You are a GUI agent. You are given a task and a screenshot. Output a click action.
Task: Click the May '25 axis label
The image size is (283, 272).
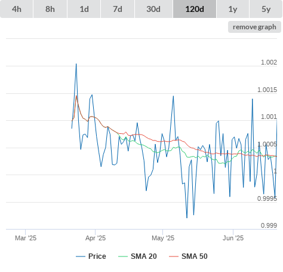163,238
